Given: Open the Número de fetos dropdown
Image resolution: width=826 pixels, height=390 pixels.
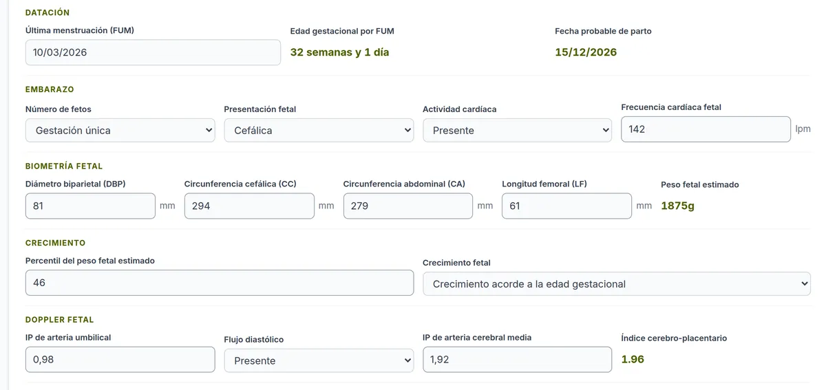Looking at the screenshot, I should point(120,130).
